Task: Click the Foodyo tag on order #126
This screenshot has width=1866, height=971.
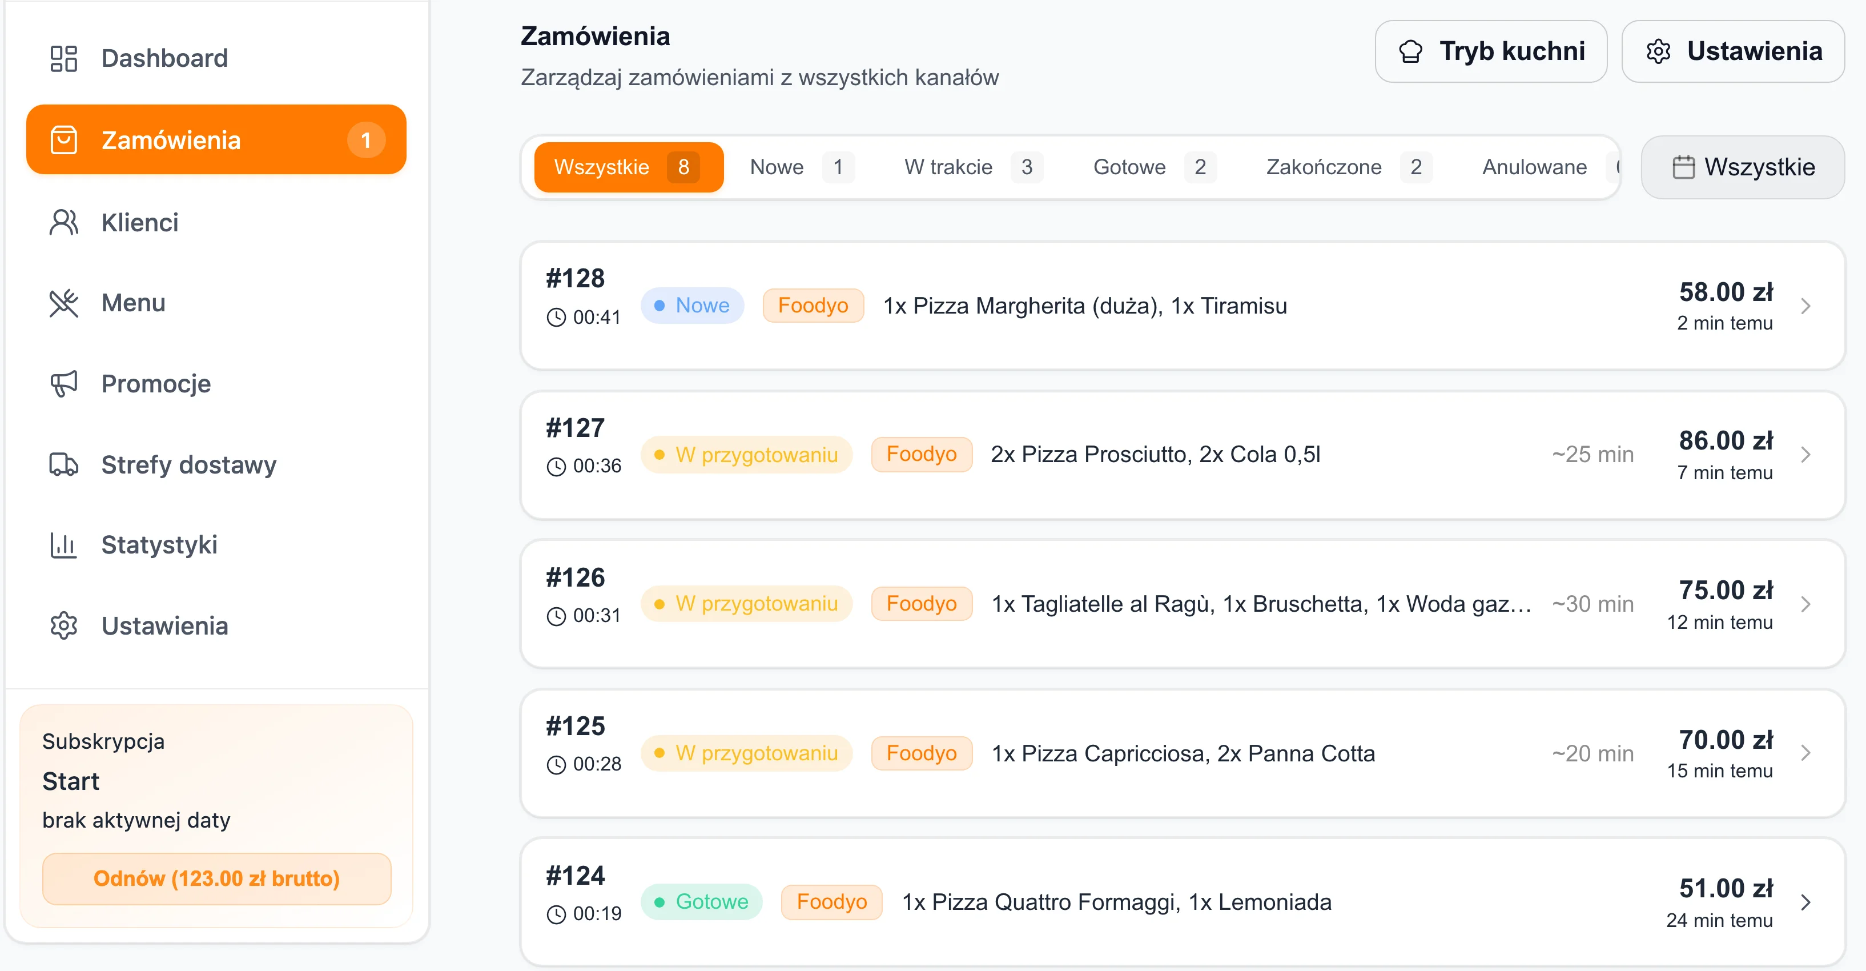Action: pos(922,604)
